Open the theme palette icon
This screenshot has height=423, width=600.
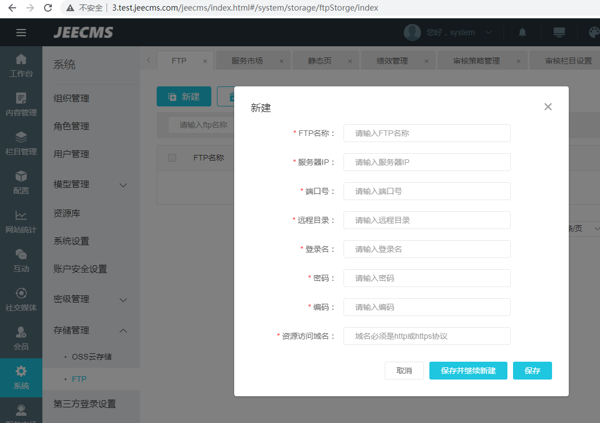coord(594,32)
